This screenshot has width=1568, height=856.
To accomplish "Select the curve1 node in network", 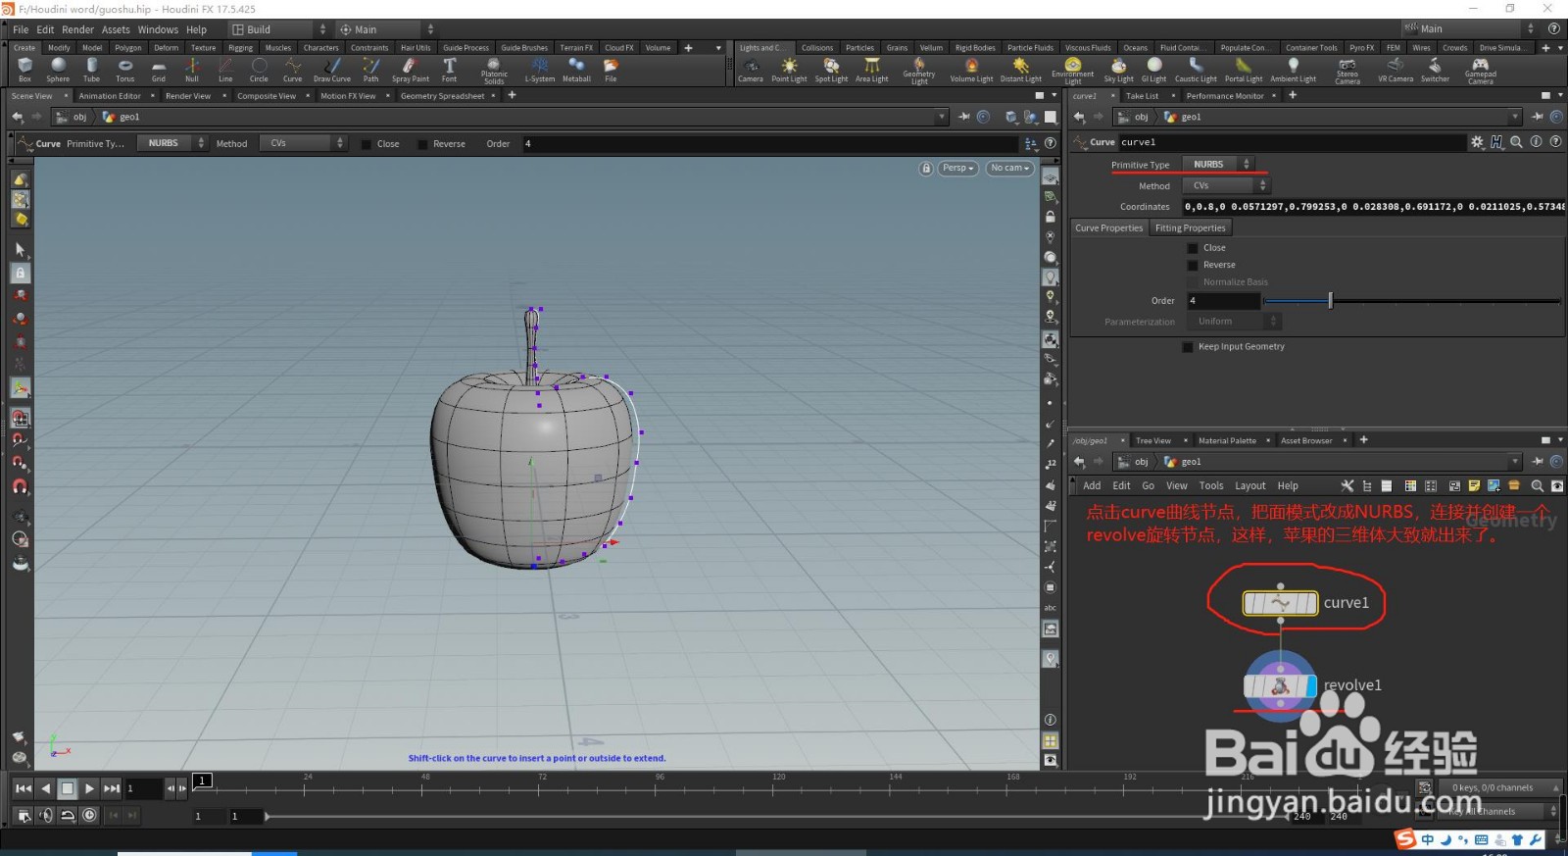I will pos(1280,603).
